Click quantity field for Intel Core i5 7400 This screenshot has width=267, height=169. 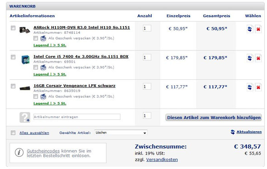click(147, 58)
